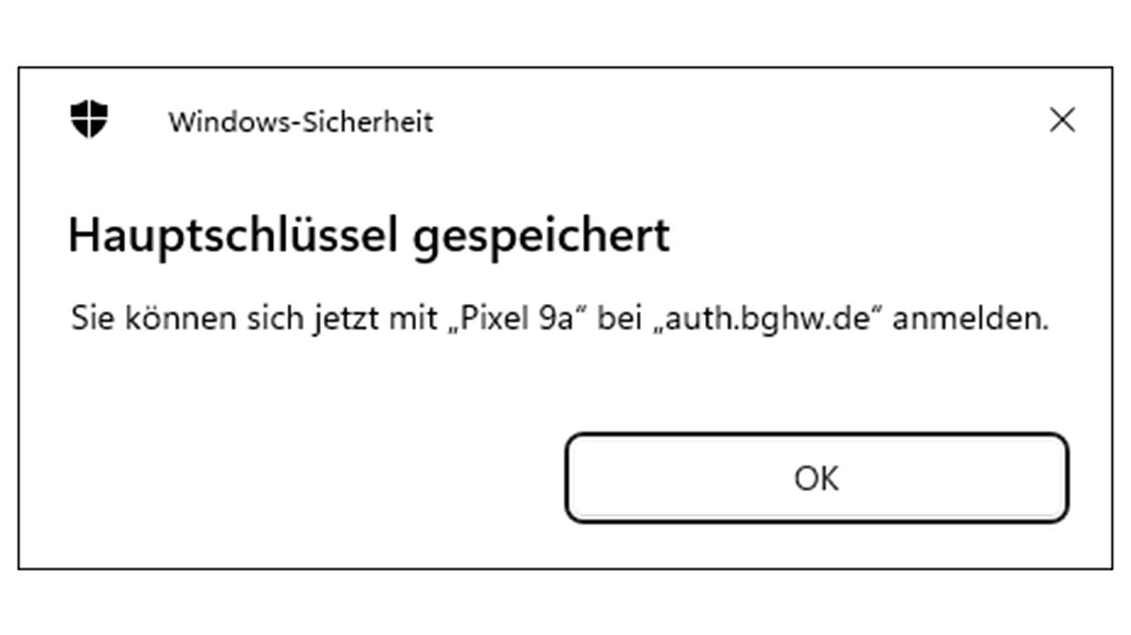Image resolution: width=1131 pixels, height=635 pixels.
Task: Click the device name Pixel 9a
Action: [517, 318]
